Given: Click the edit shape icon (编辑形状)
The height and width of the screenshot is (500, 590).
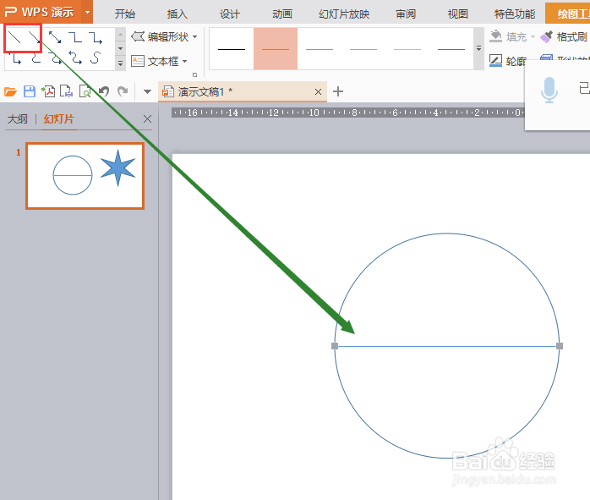Looking at the screenshot, I should click(138, 36).
